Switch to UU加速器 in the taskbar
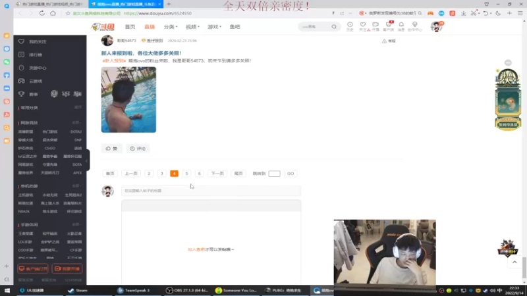This screenshot has width=527, height=296. (x=32, y=290)
